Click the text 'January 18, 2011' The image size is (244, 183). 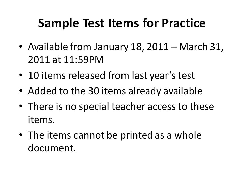(x=131, y=47)
